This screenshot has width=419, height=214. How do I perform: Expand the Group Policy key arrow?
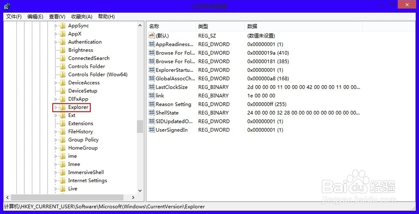56,140
